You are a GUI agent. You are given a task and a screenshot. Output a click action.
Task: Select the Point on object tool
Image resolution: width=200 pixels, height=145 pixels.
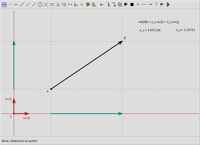click(x=16, y=4)
